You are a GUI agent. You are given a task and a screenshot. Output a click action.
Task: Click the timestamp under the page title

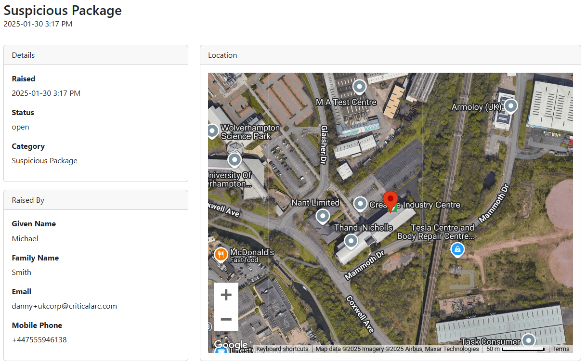(38, 24)
